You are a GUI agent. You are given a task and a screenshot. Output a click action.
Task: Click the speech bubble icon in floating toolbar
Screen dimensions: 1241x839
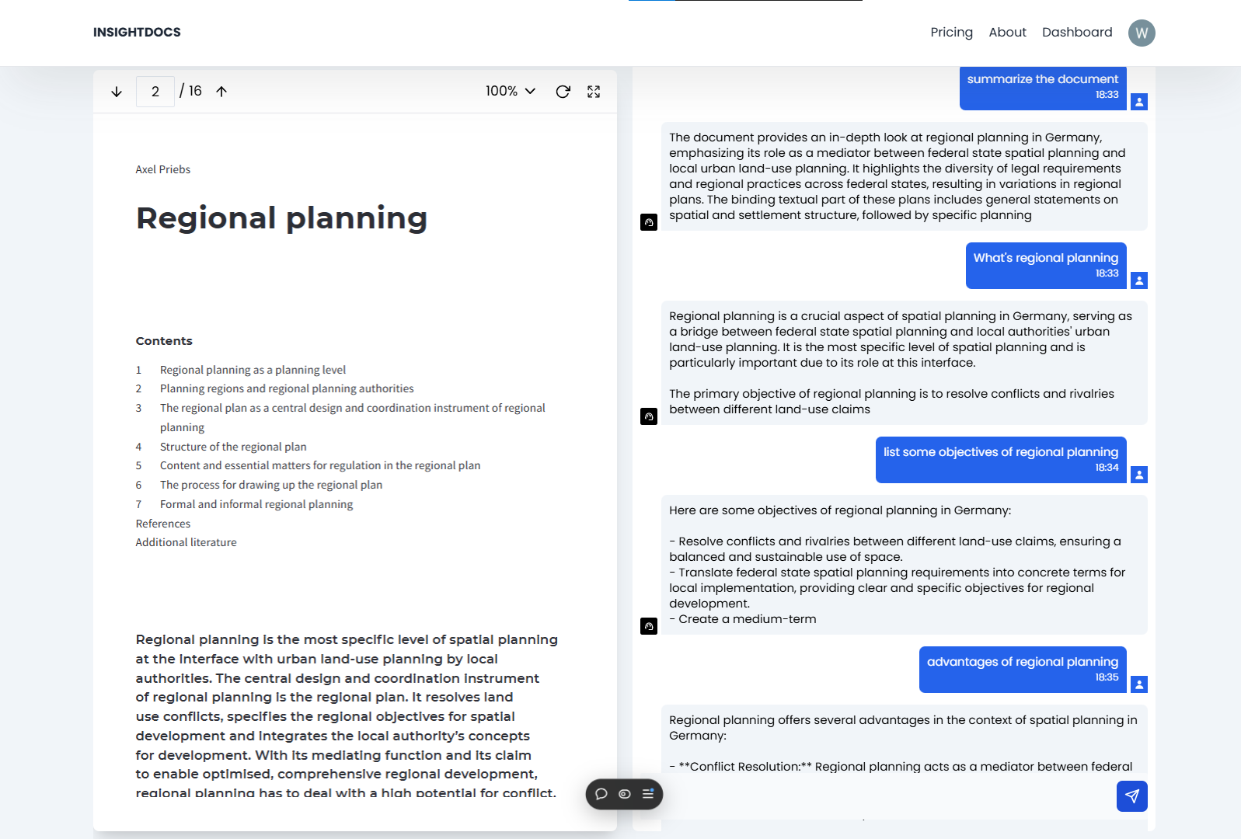(601, 794)
